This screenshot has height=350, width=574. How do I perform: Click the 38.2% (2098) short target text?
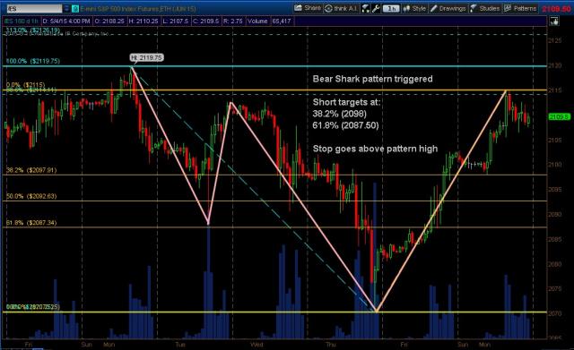pos(339,114)
